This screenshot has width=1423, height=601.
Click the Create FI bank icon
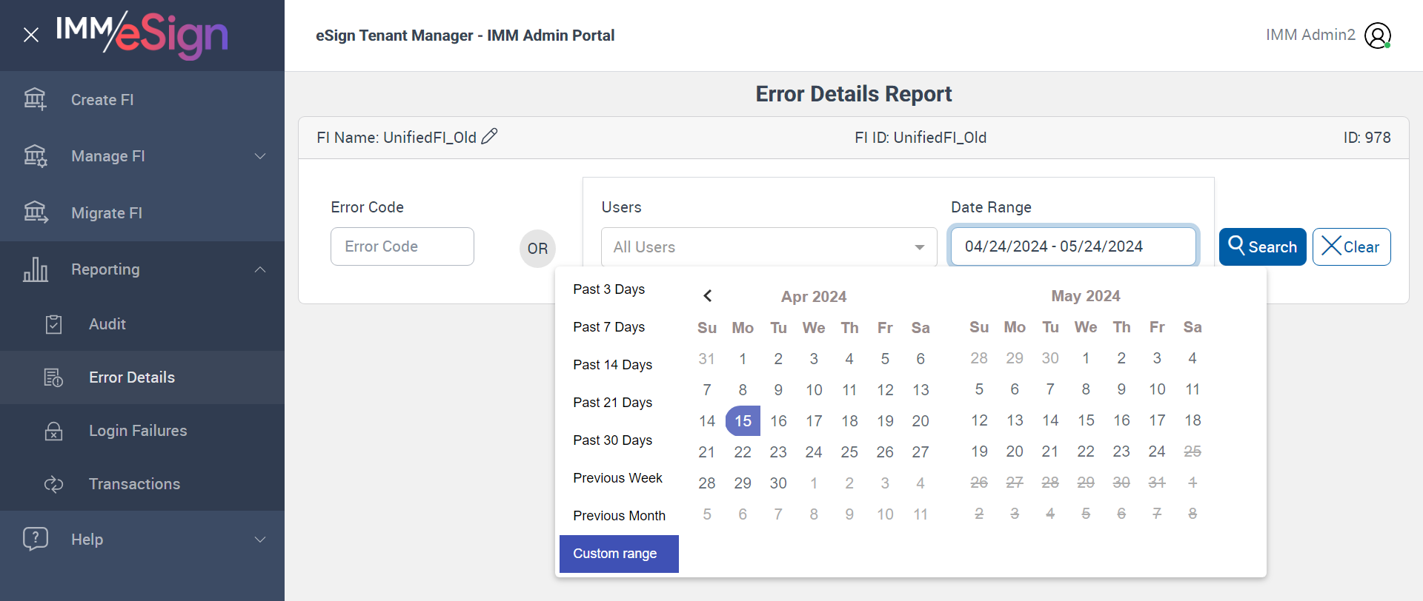coord(35,99)
